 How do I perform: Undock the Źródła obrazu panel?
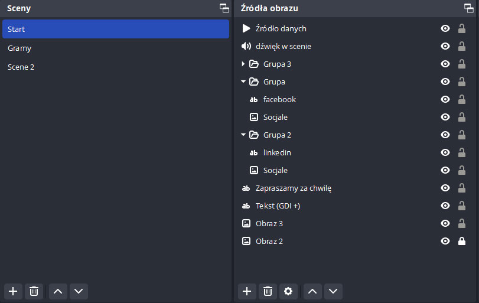[469, 8]
